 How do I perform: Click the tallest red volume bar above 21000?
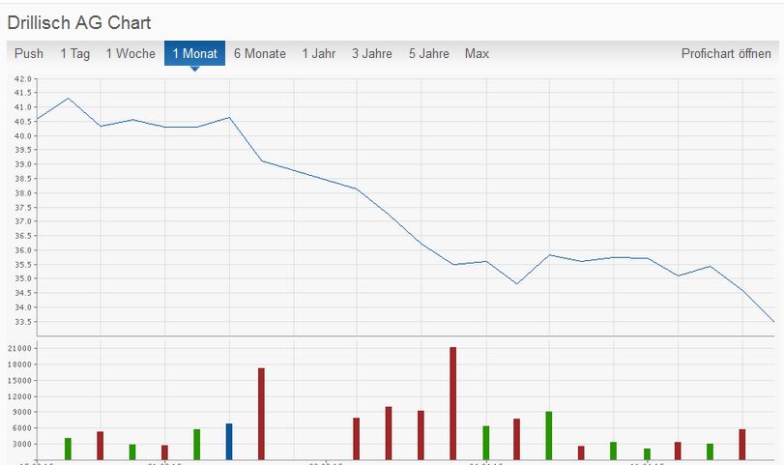pos(453,403)
